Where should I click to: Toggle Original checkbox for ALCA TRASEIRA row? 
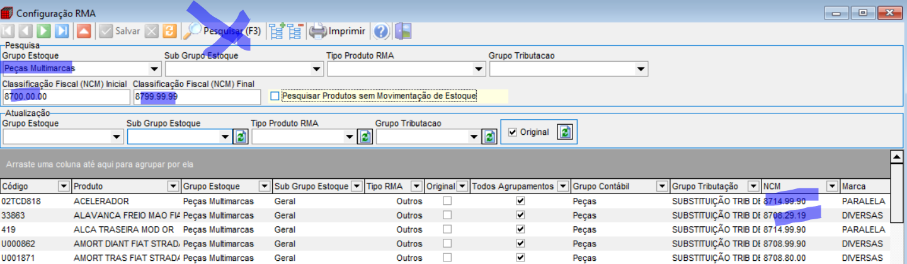[x=447, y=229]
